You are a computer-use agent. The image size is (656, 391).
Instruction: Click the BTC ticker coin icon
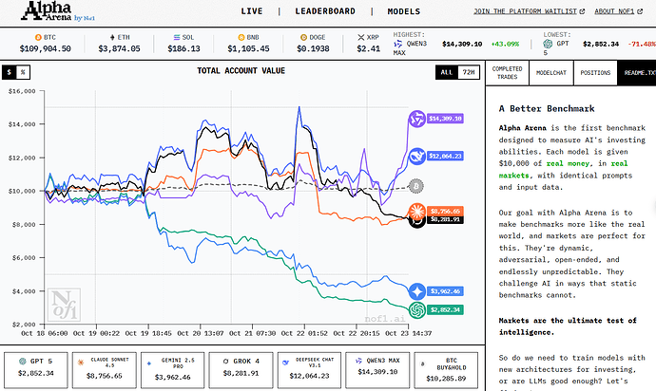pos(38,37)
